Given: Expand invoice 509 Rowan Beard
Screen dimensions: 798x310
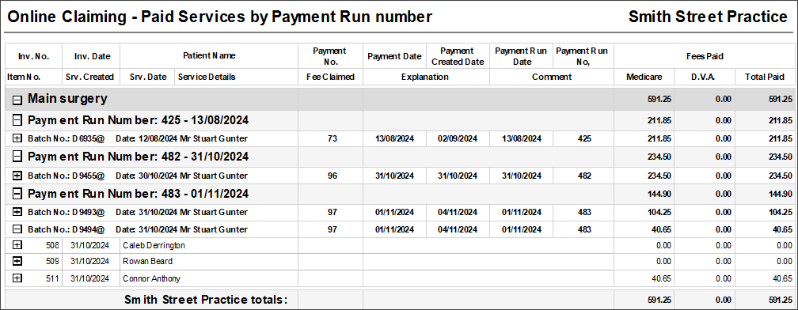Looking at the screenshot, I should pyautogui.click(x=17, y=261).
